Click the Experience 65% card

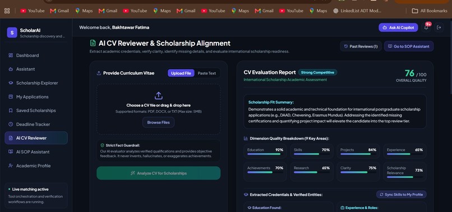tap(405, 151)
